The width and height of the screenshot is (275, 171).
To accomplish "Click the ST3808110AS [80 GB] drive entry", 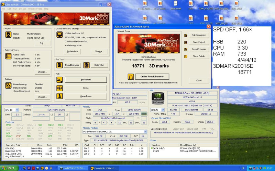I will pos(190,148).
